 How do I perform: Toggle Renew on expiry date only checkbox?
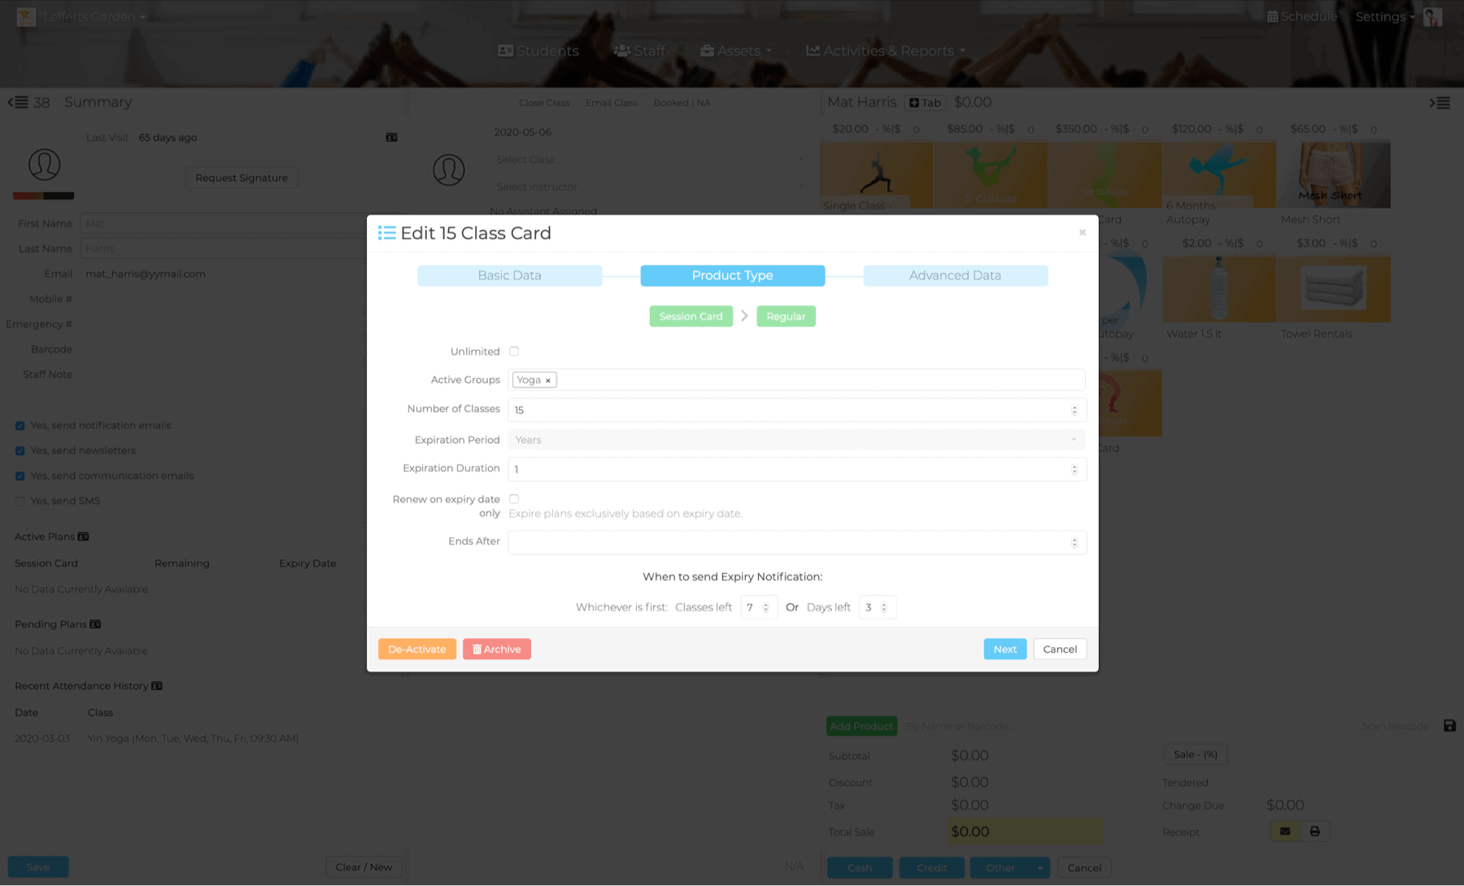514,499
